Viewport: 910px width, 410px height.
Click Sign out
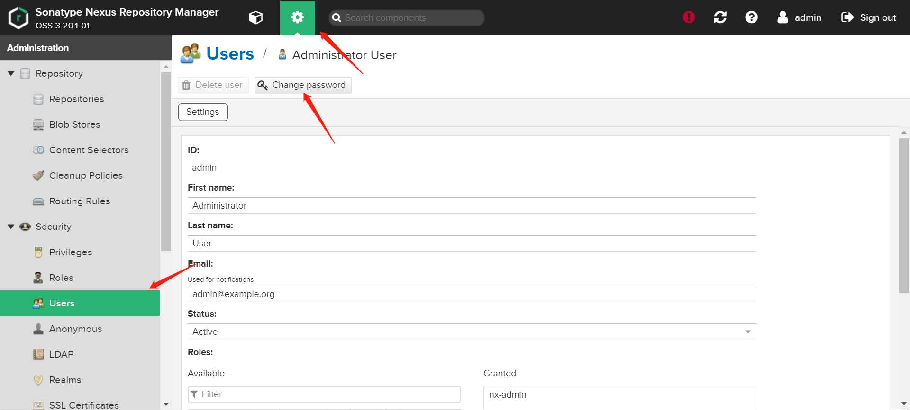coord(868,17)
